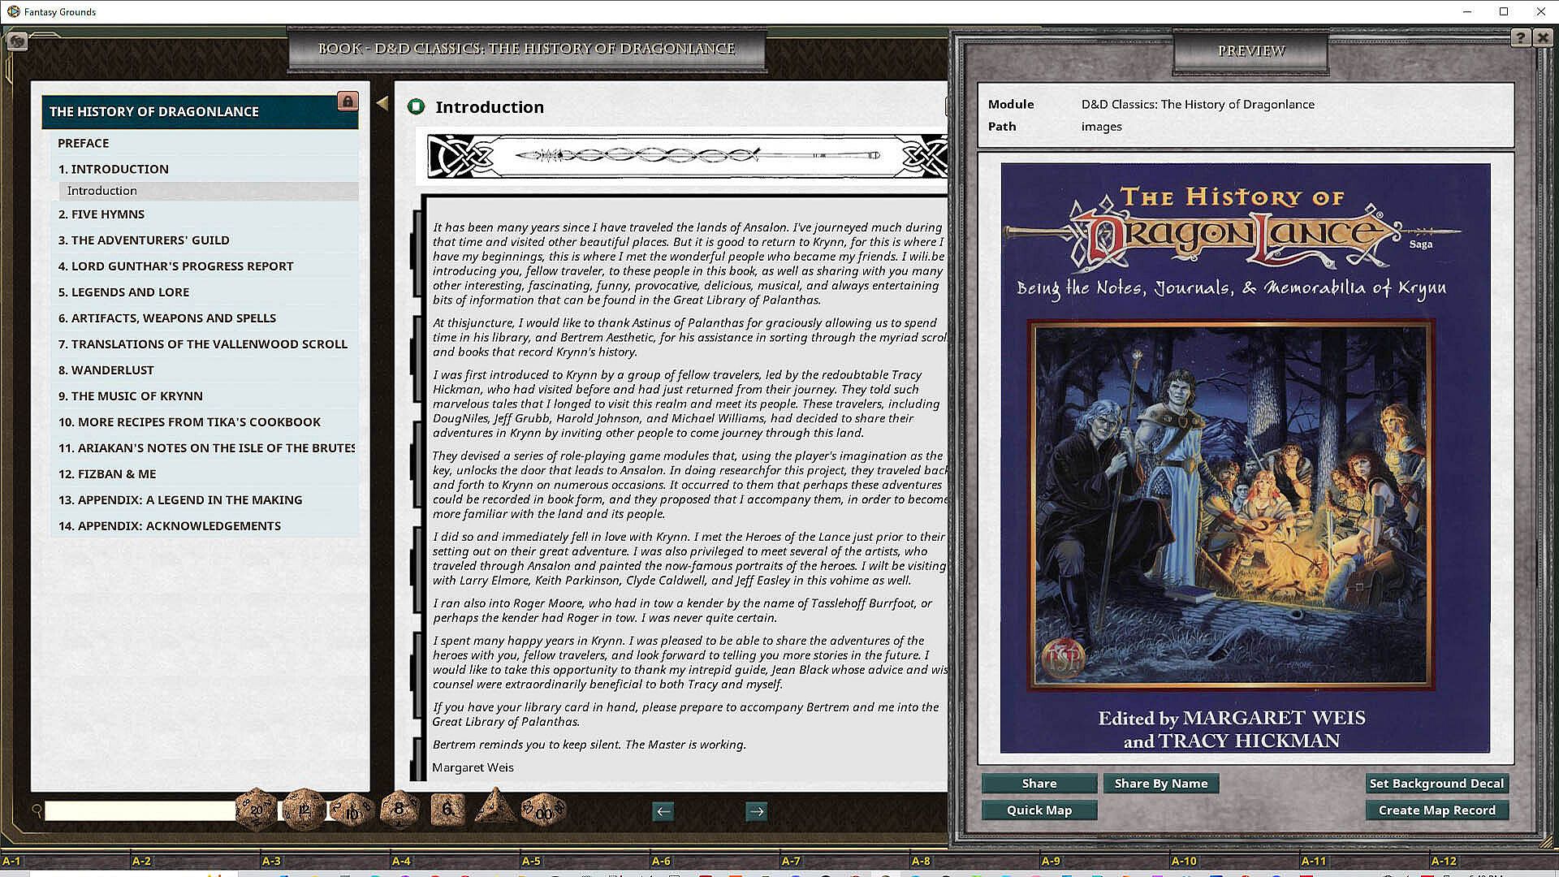Screen dimensions: 1559x877
Task: Roll the percentile 00 die
Action: (543, 810)
